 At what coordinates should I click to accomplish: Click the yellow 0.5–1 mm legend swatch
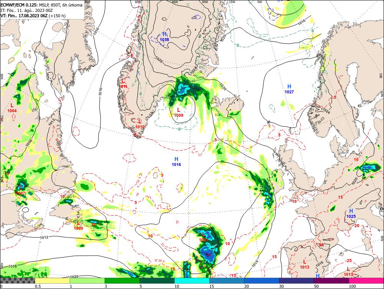(x=52, y=281)
